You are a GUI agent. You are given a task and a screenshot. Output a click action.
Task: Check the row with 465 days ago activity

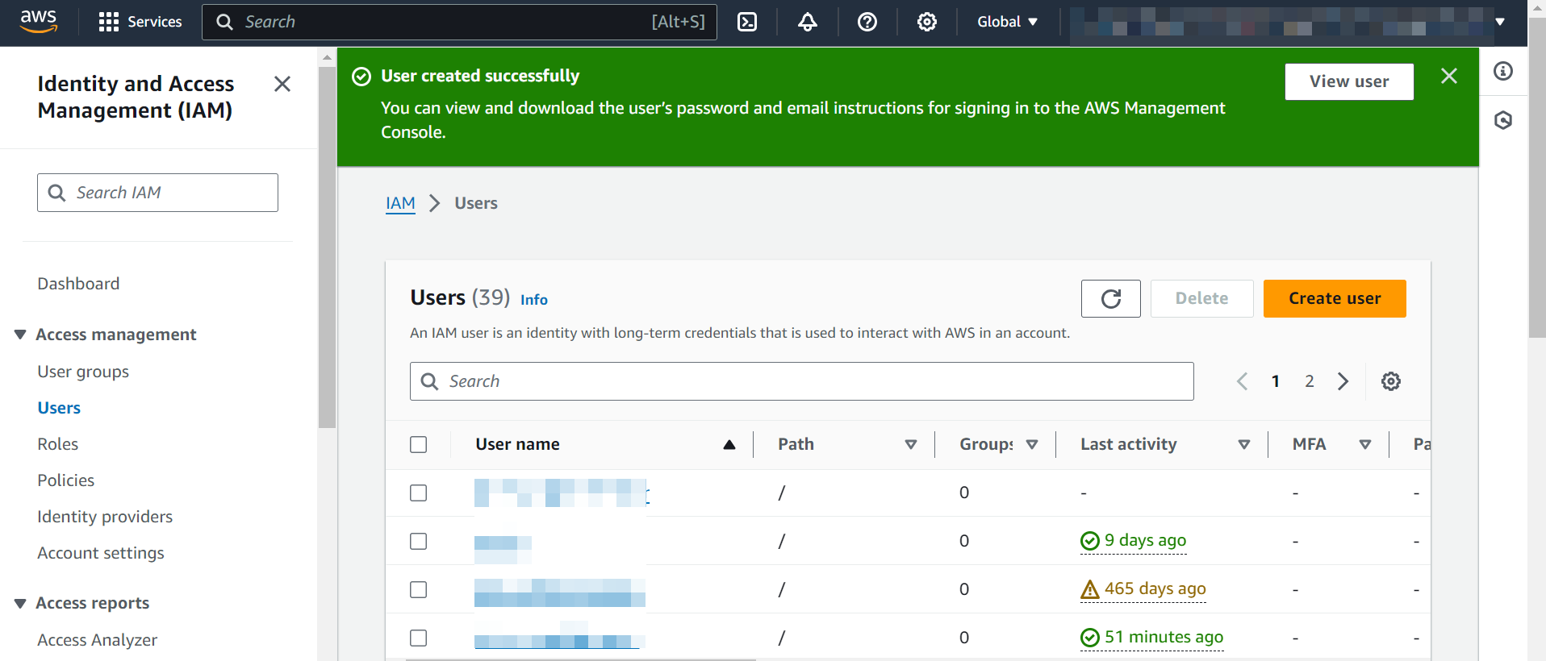tap(418, 589)
